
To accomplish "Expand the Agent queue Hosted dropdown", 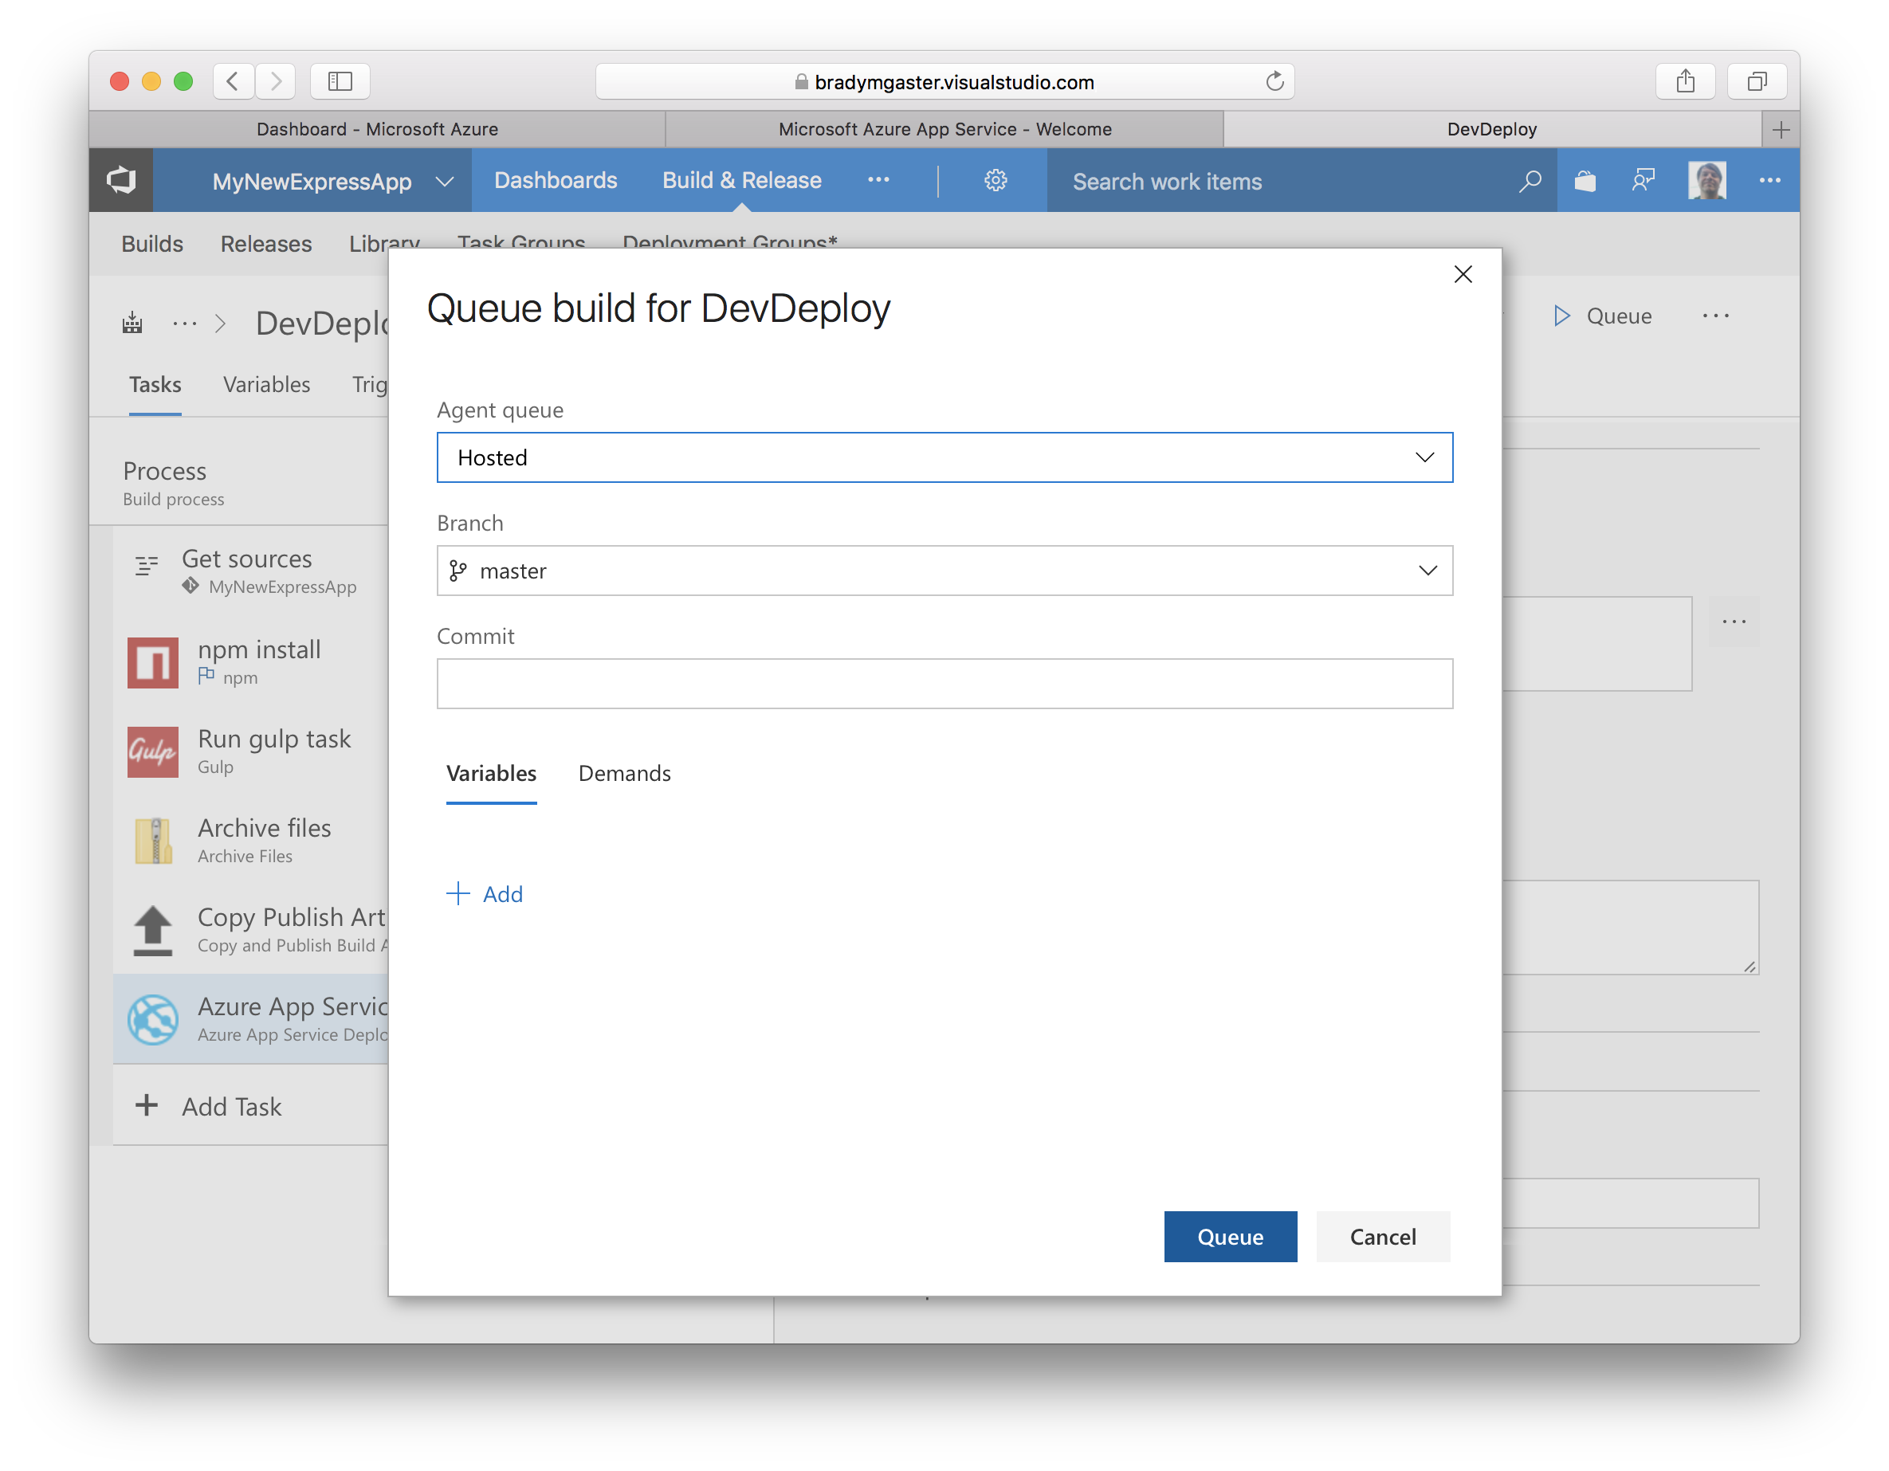I will [944, 457].
